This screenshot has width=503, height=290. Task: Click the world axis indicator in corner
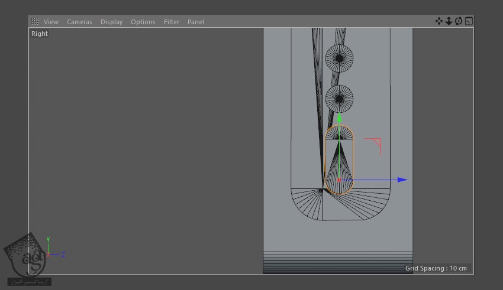50,252
